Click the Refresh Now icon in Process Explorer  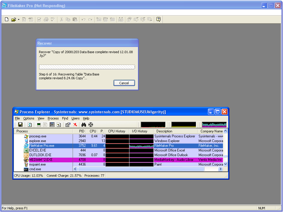pos(30,125)
